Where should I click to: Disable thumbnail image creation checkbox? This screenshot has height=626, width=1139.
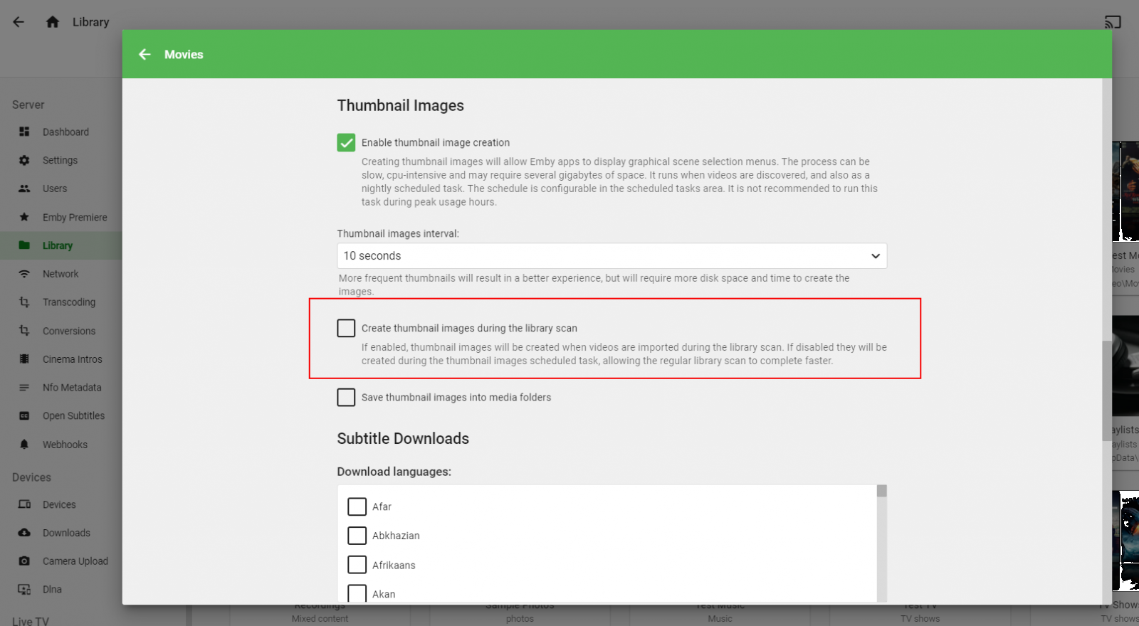346,142
